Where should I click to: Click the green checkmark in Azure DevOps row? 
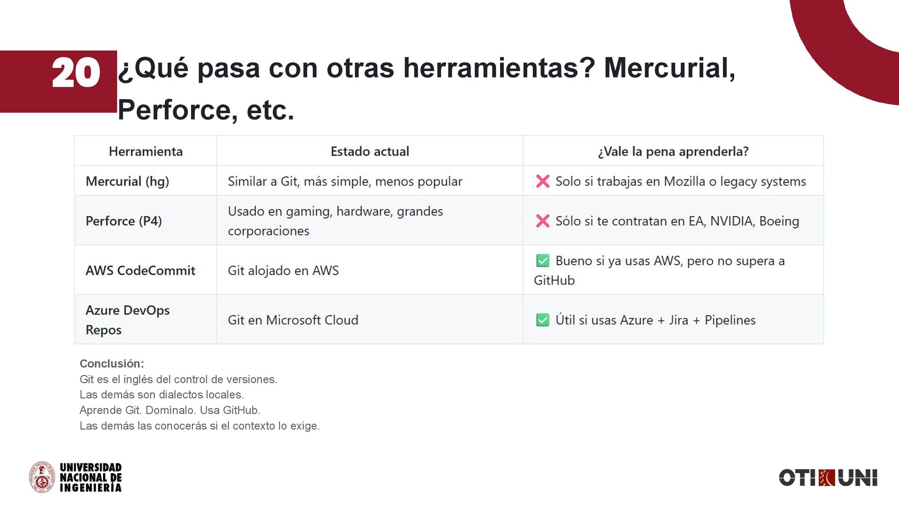pos(542,320)
